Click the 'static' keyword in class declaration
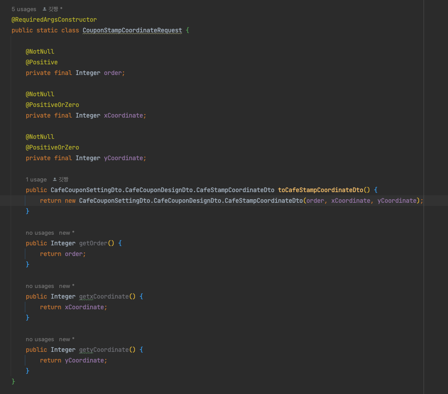Image resolution: width=448 pixels, height=394 pixels. pyautogui.click(x=47, y=30)
